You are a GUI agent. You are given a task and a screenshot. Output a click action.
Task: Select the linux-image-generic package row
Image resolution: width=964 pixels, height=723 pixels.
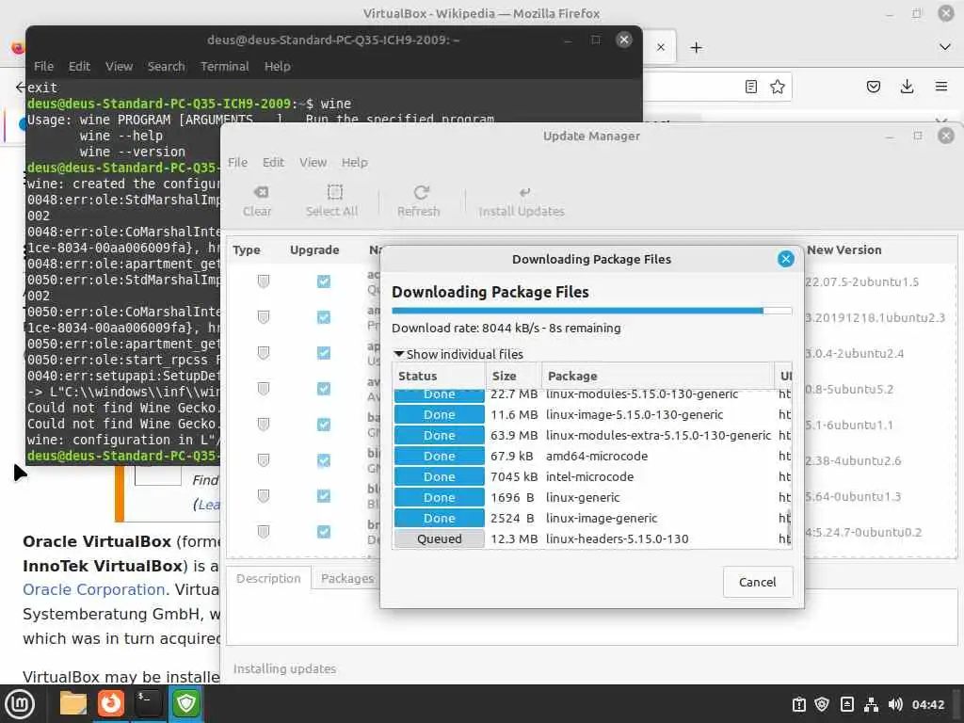[x=591, y=519]
